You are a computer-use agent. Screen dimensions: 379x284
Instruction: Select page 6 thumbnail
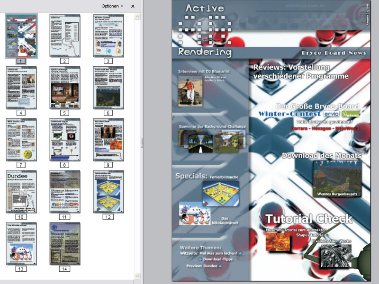108,88
